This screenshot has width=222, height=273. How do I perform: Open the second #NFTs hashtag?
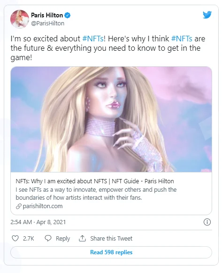182,39
